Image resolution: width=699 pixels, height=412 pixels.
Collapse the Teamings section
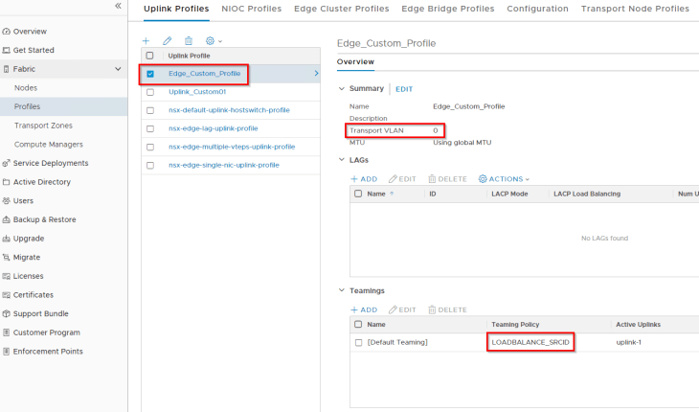click(342, 290)
